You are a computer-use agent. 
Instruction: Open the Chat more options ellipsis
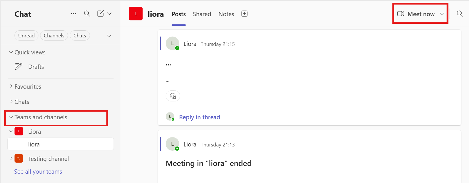pyautogui.click(x=73, y=14)
